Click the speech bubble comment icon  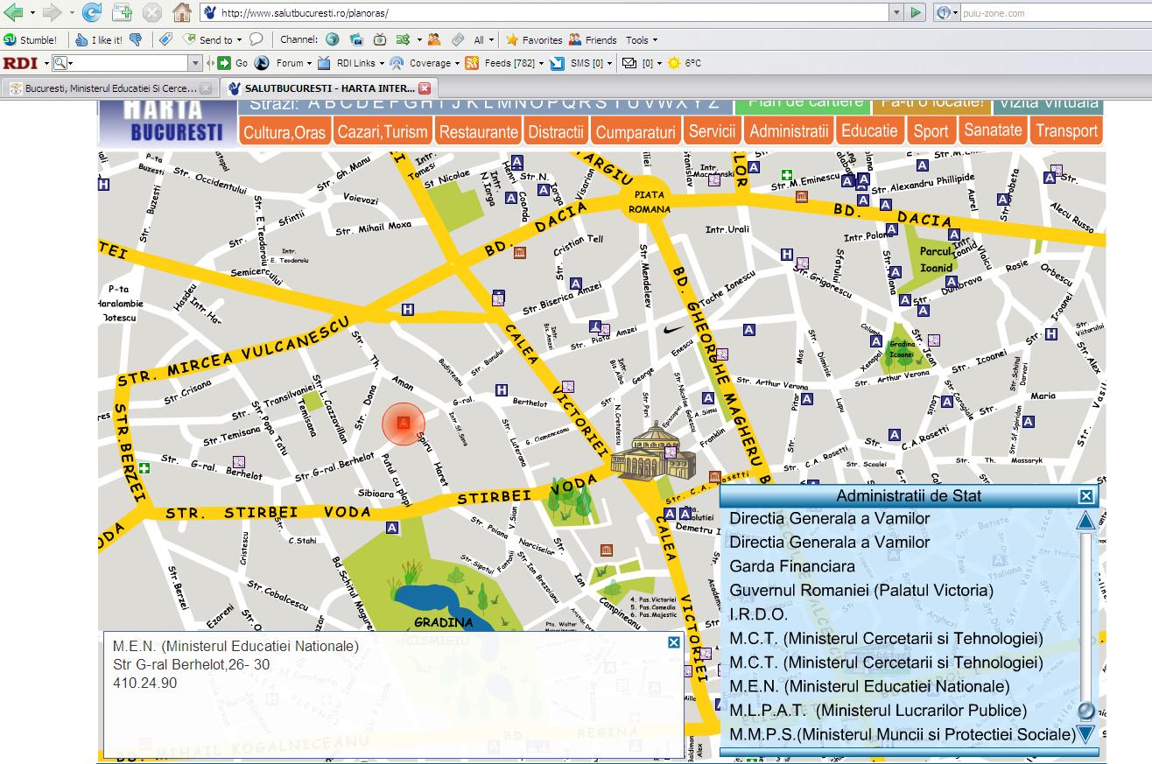256,39
